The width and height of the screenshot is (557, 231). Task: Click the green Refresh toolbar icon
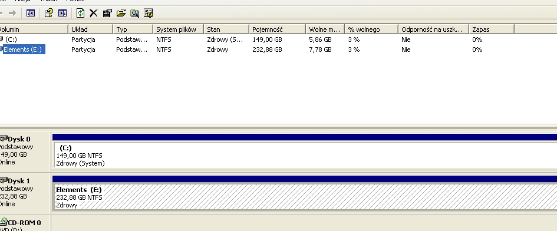(x=81, y=13)
